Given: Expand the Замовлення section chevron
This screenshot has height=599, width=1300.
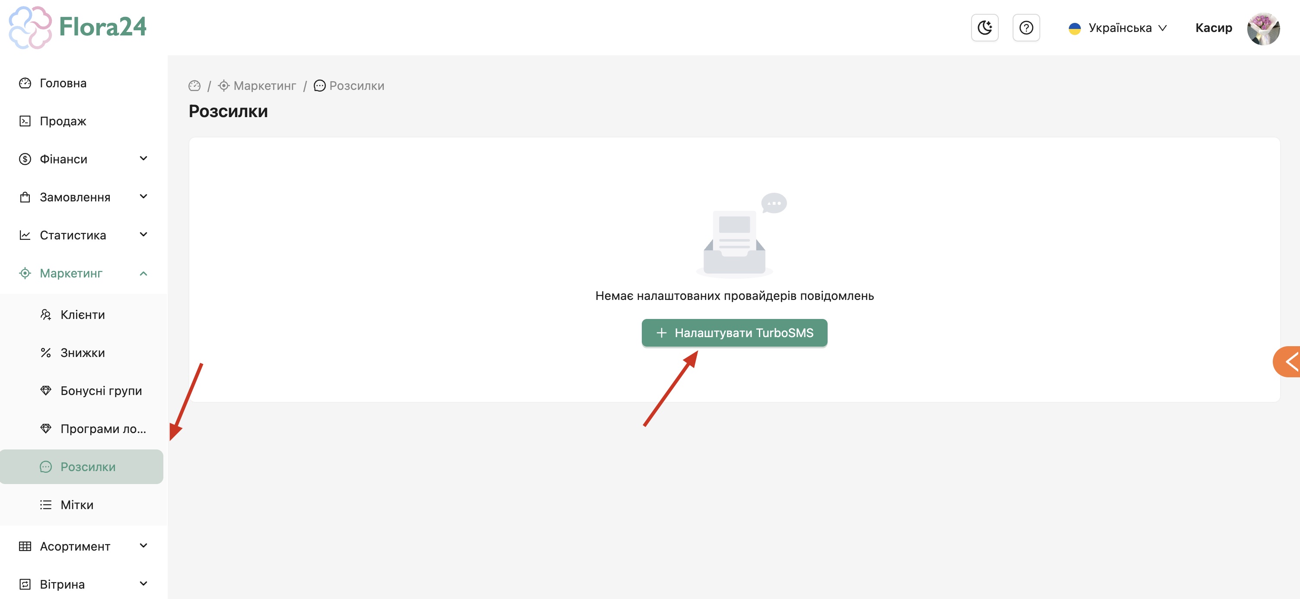Looking at the screenshot, I should (x=143, y=196).
